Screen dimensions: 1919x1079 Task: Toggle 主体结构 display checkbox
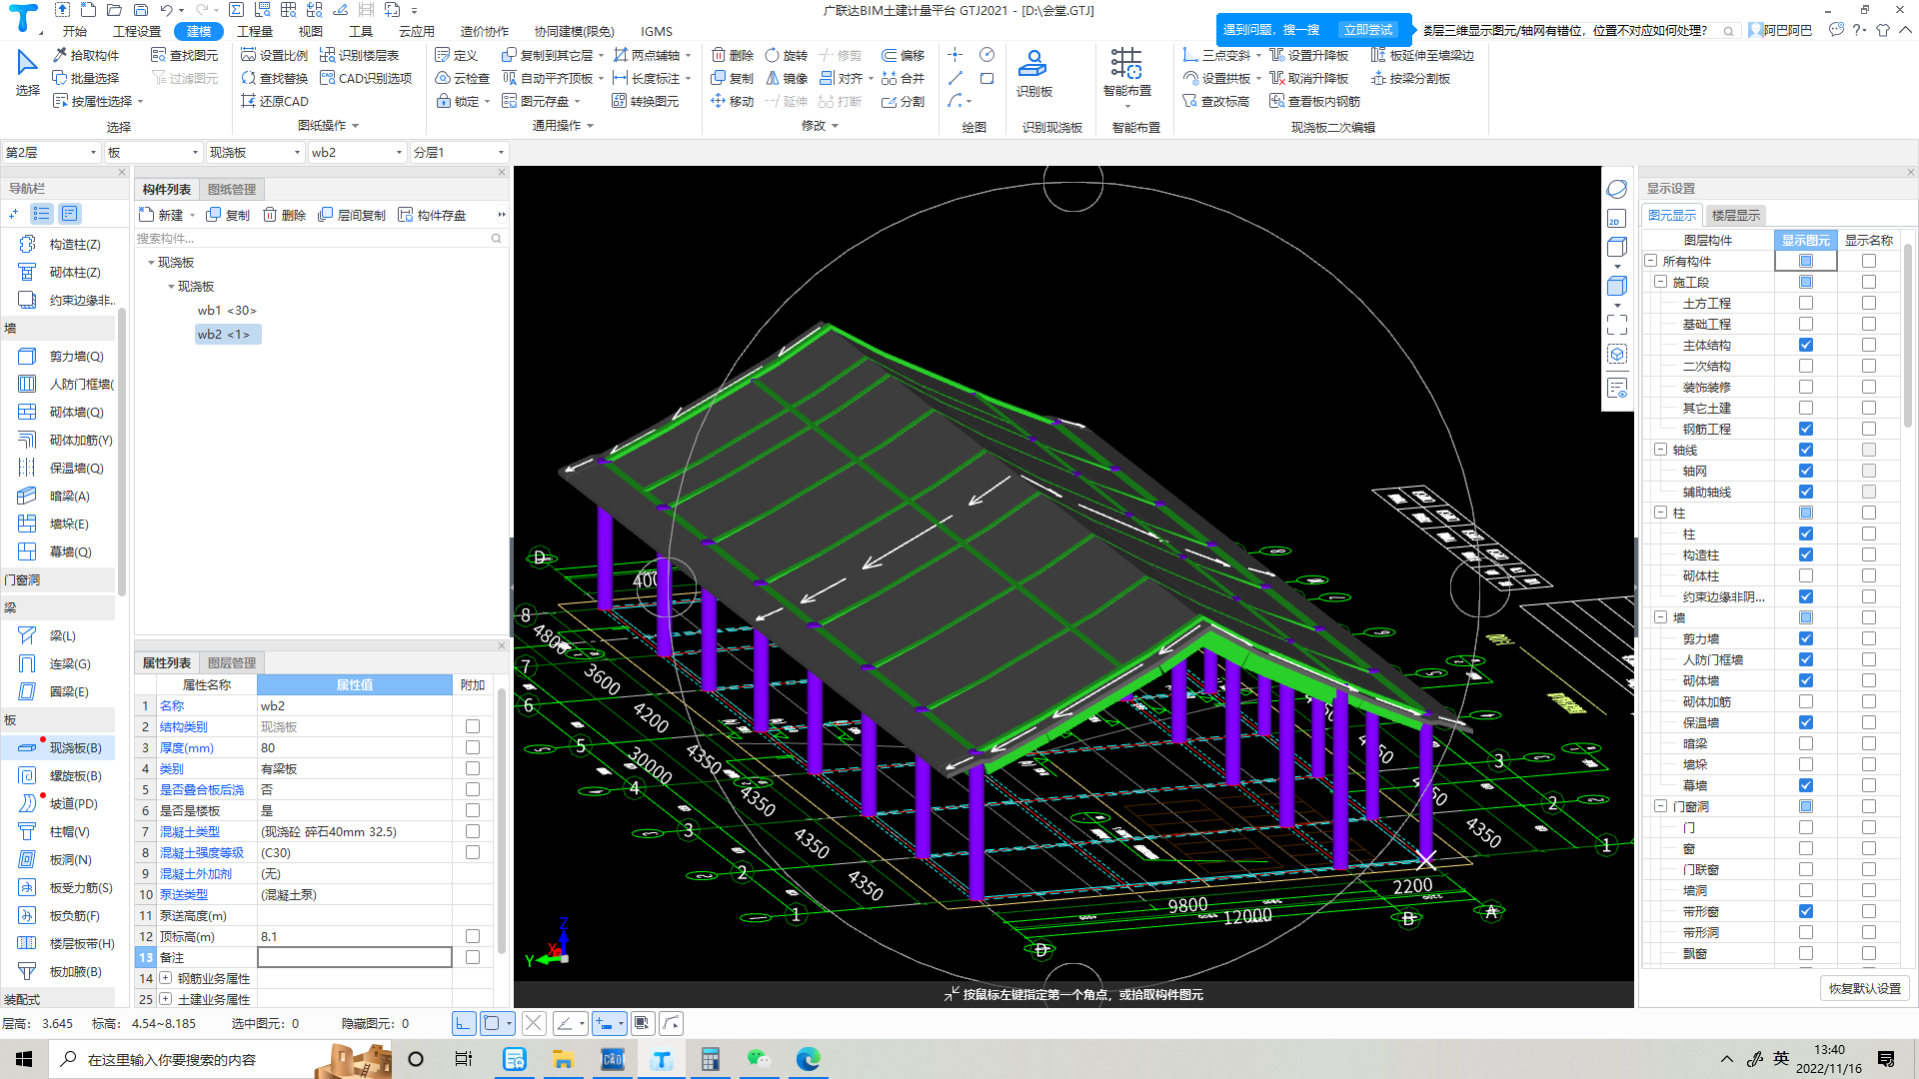(1805, 345)
